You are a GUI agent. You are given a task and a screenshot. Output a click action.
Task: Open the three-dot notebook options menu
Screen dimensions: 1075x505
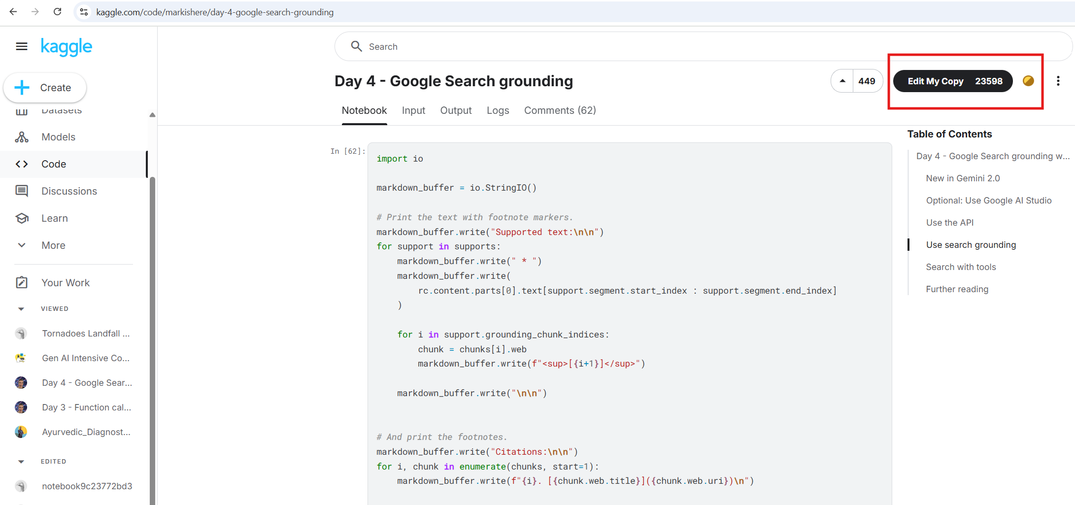coord(1058,81)
